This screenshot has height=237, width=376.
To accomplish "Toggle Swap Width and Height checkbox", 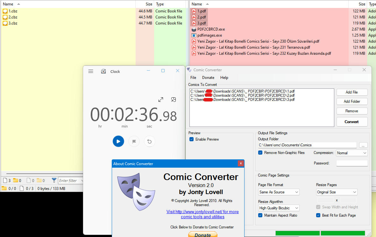I will (x=318, y=207).
